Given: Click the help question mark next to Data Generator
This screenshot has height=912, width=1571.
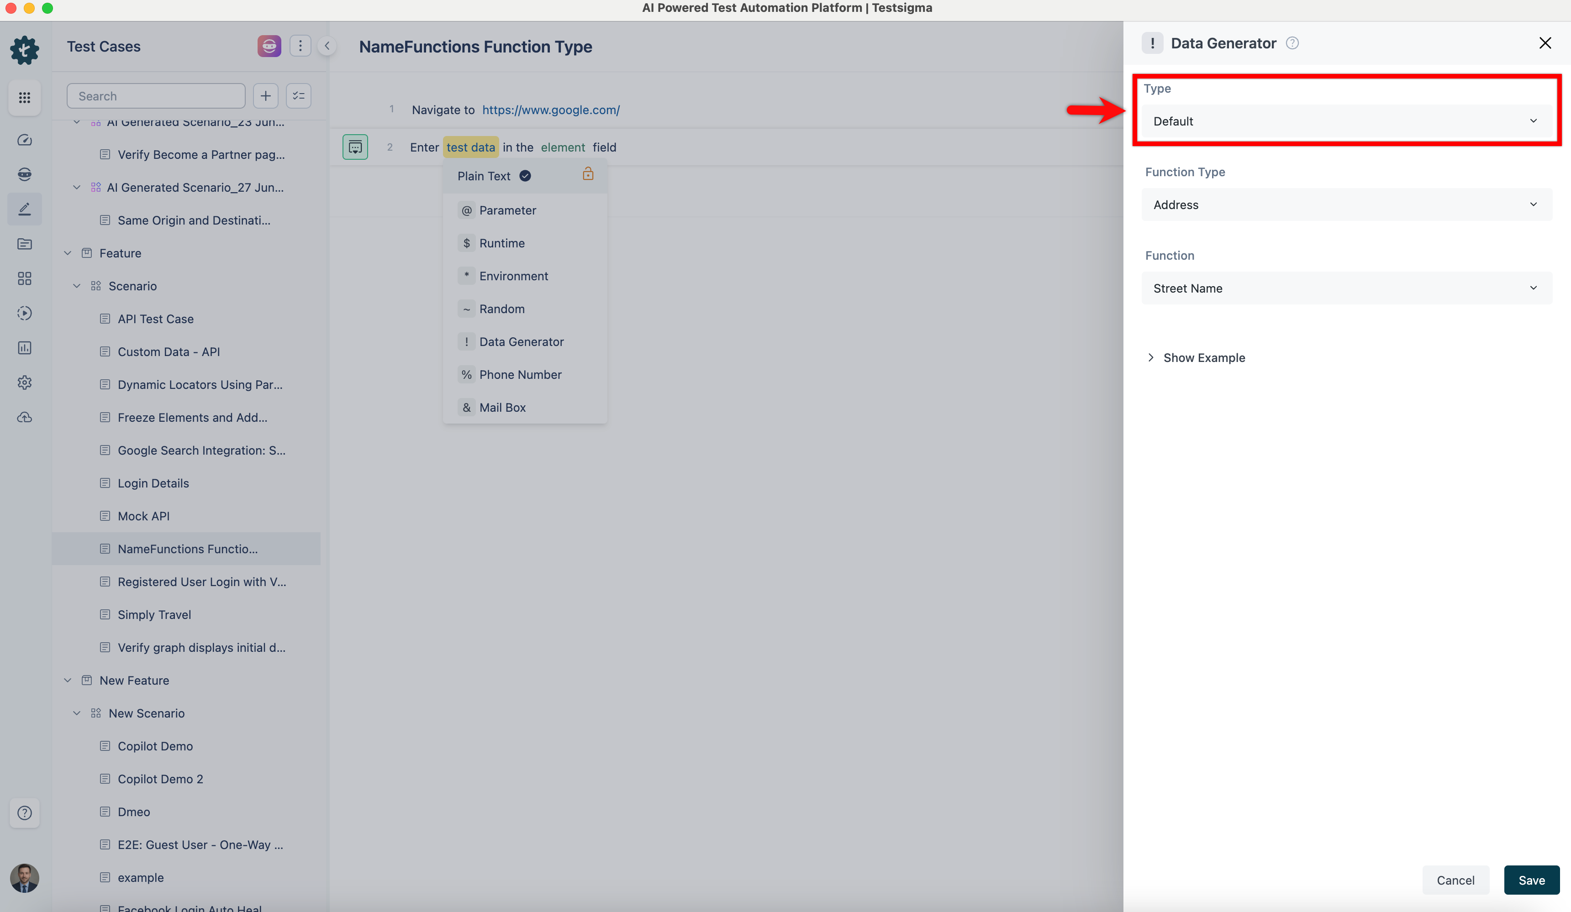Looking at the screenshot, I should pyautogui.click(x=1292, y=43).
